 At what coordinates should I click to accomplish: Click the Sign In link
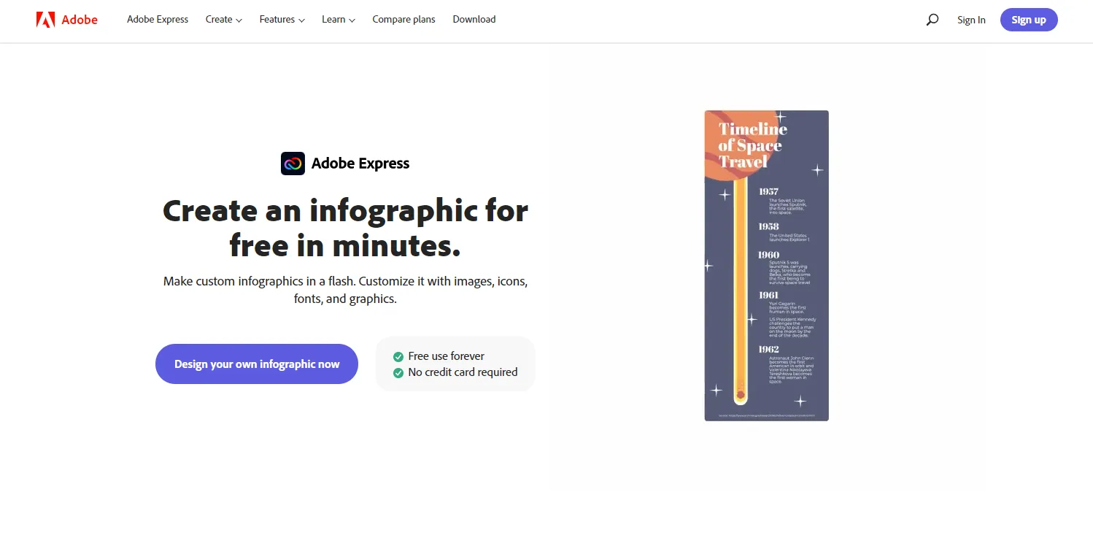971,20
